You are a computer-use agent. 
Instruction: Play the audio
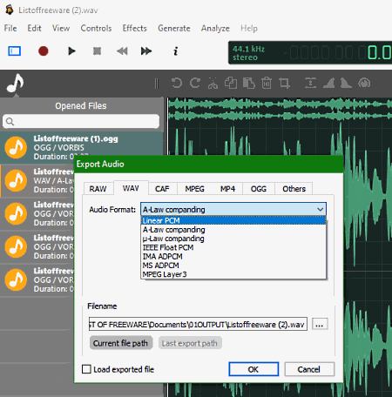pos(71,51)
